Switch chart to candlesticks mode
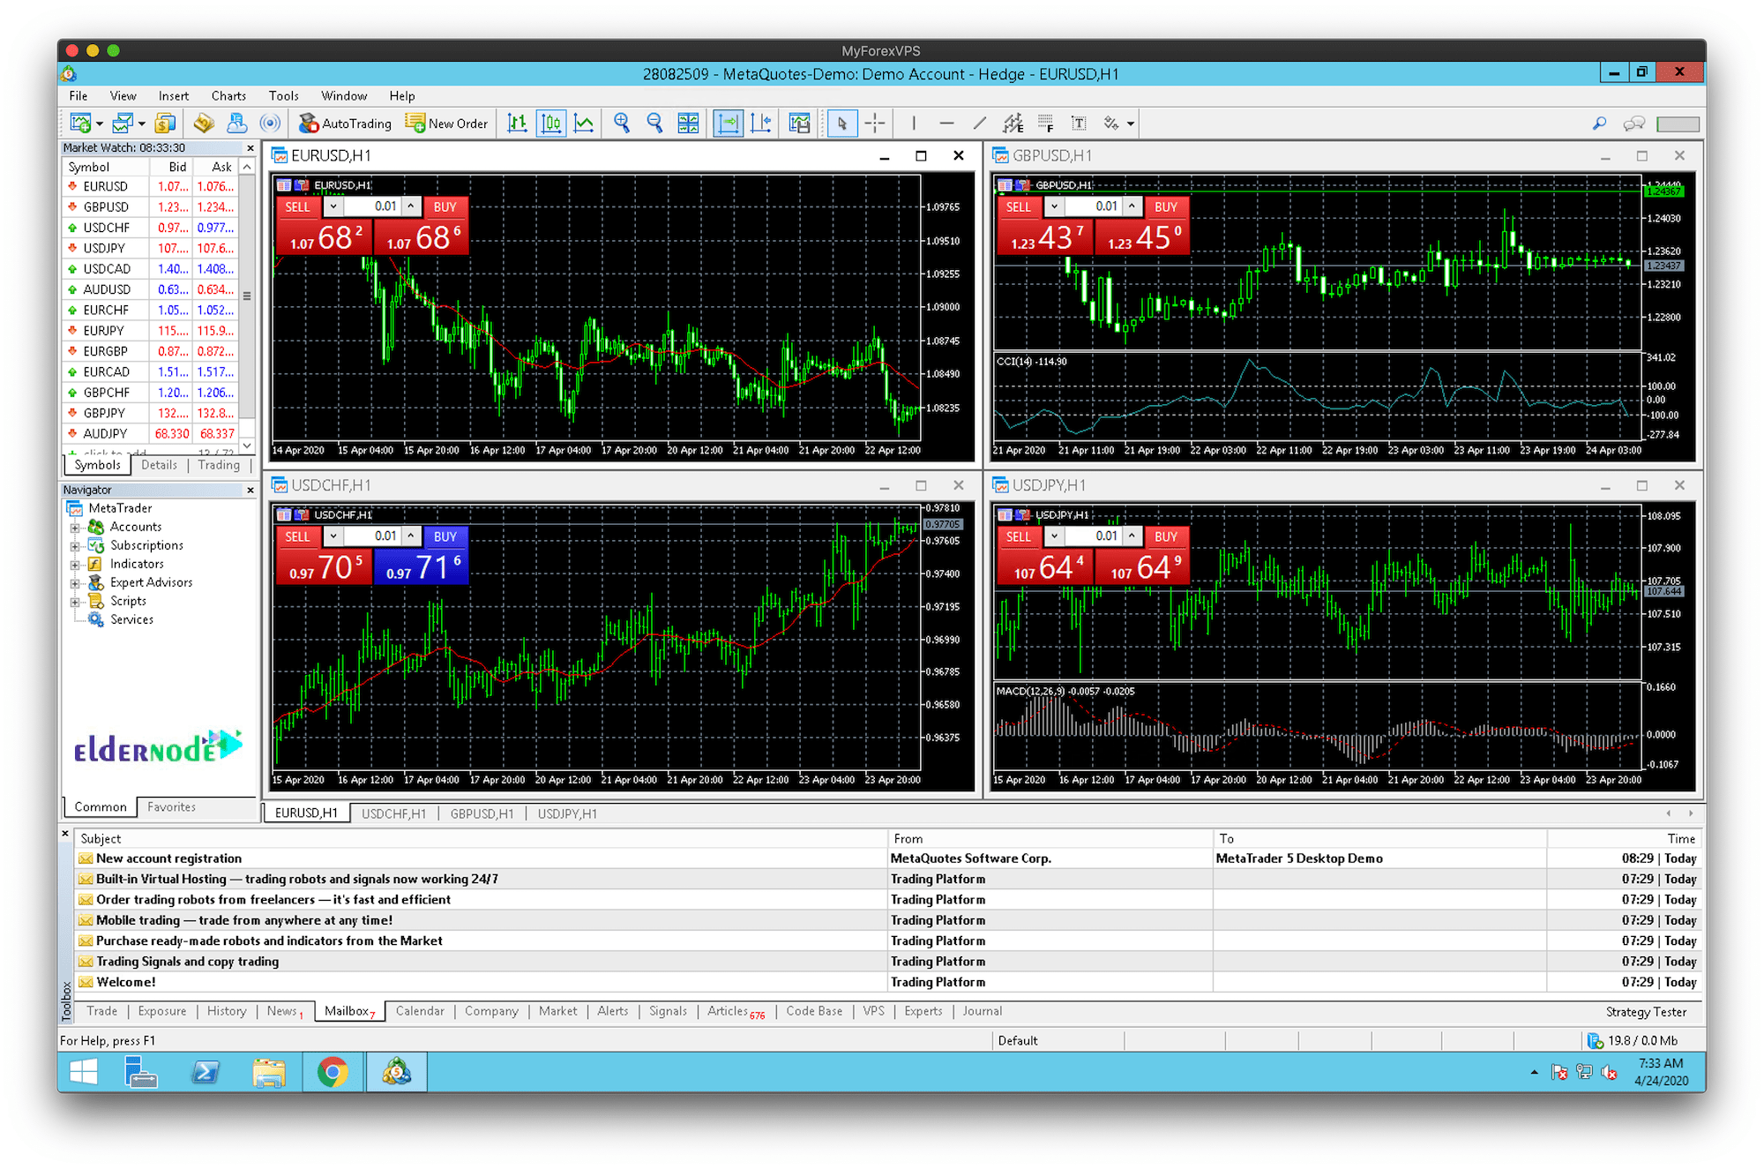This screenshot has width=1764, height=1169. (551, 124)
